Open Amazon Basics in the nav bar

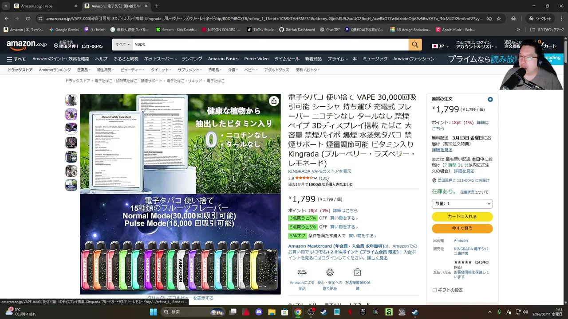[223, 59]
